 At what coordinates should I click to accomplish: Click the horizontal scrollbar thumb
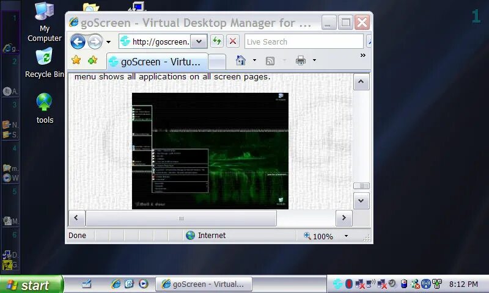pos(181,219)
